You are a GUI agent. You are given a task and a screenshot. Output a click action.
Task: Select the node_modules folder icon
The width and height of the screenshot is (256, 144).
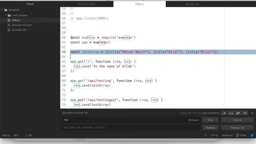pos(9,15)
